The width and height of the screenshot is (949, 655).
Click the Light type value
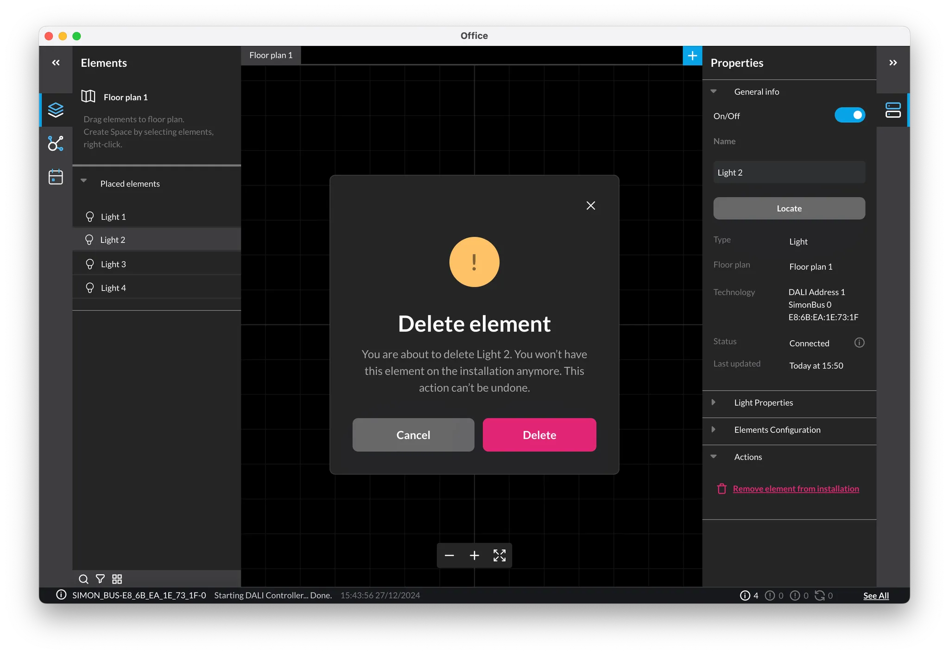tap(798, 242)
